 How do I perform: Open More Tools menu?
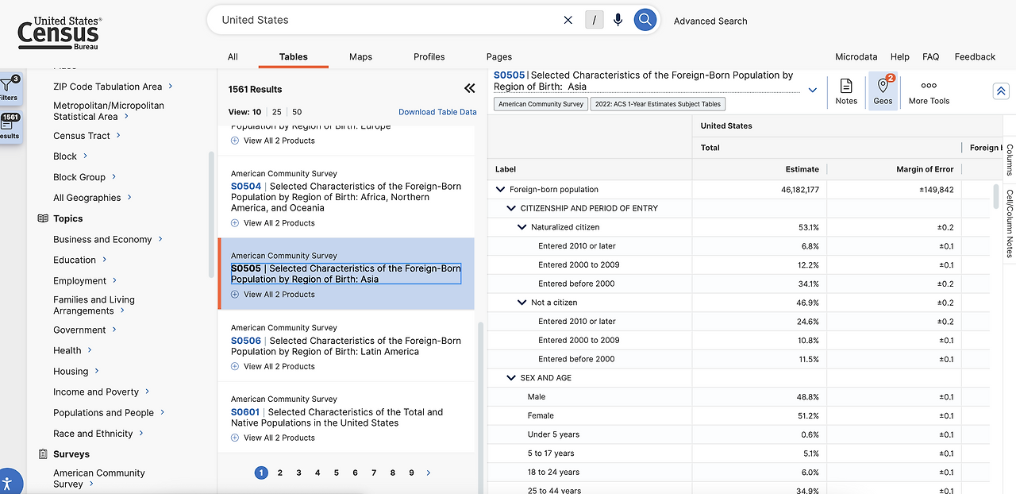click(929, 91)
